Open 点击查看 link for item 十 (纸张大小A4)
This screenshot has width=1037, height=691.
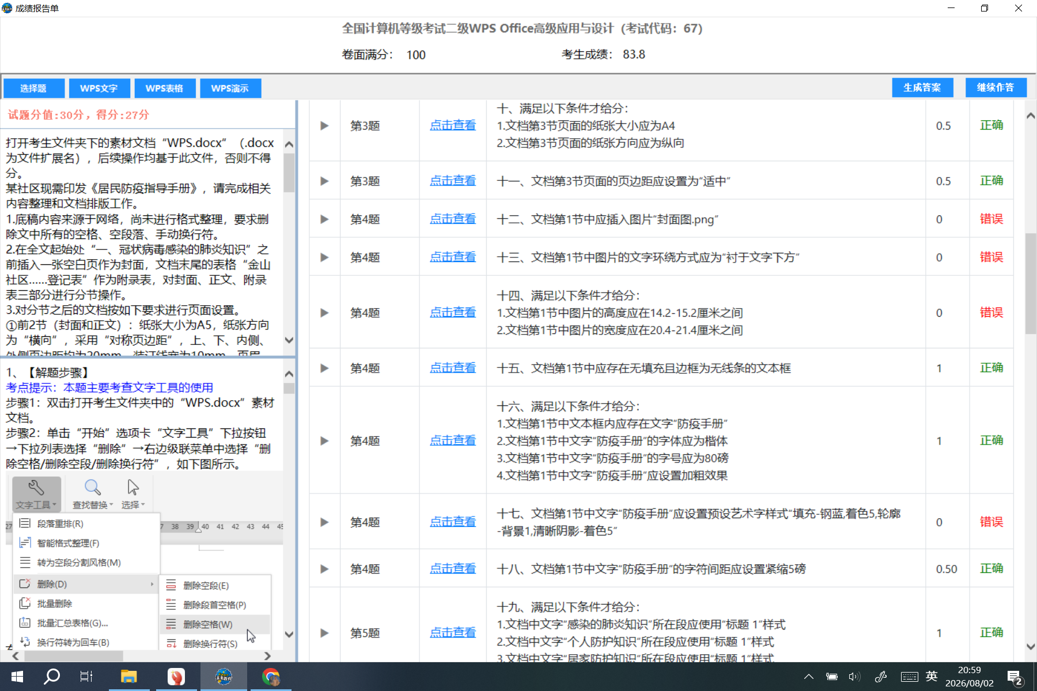click(453, 126)
